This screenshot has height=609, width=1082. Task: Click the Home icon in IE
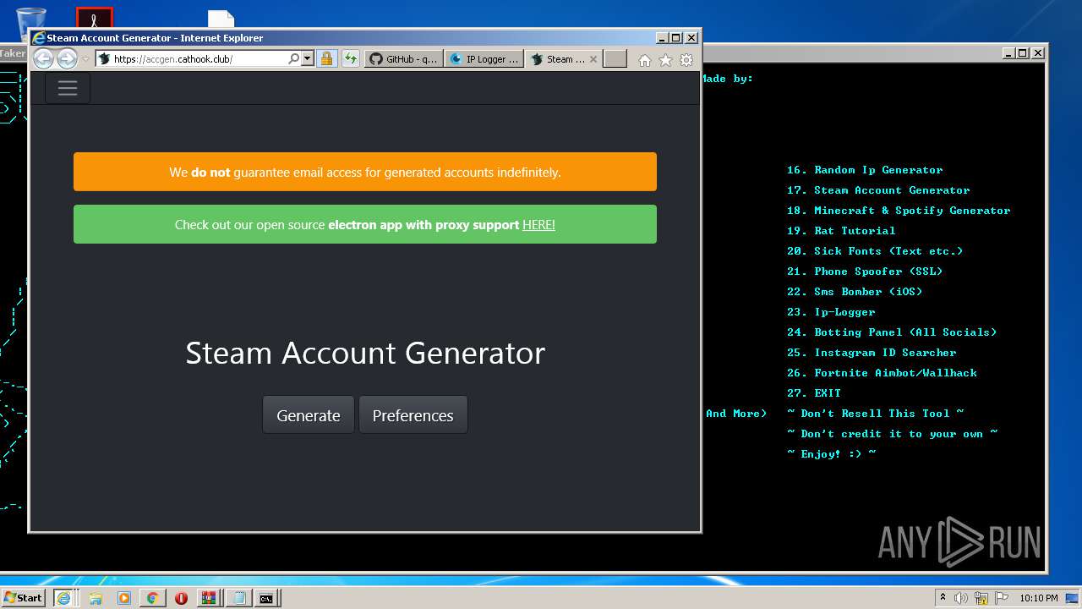[x=645, y=60]
